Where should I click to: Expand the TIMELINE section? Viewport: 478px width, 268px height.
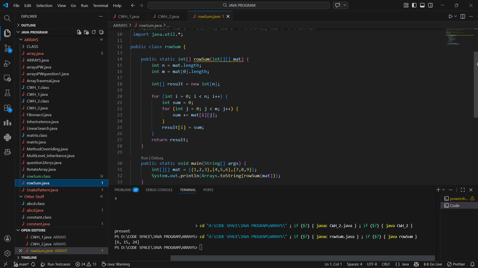[x=29, y=258]
